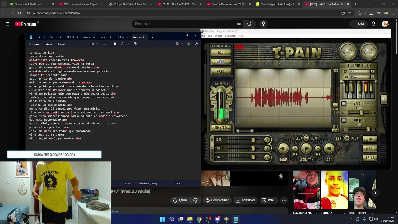The image size is (398, 224).
Task: Select the Beat track button
Action: click(x=221, y=53)
